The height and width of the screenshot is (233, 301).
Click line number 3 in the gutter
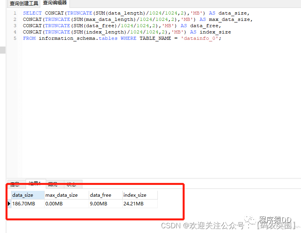15,26
